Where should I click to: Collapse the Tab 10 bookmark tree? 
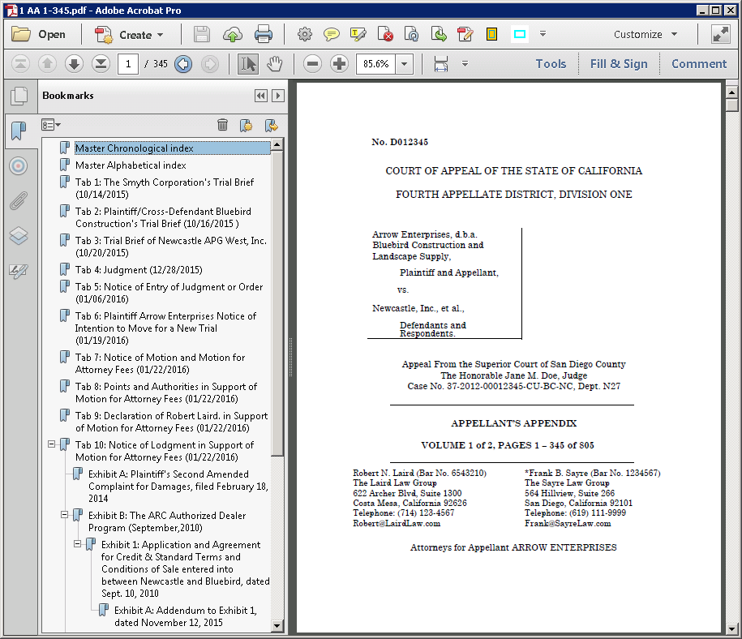[x=53, y=444]
